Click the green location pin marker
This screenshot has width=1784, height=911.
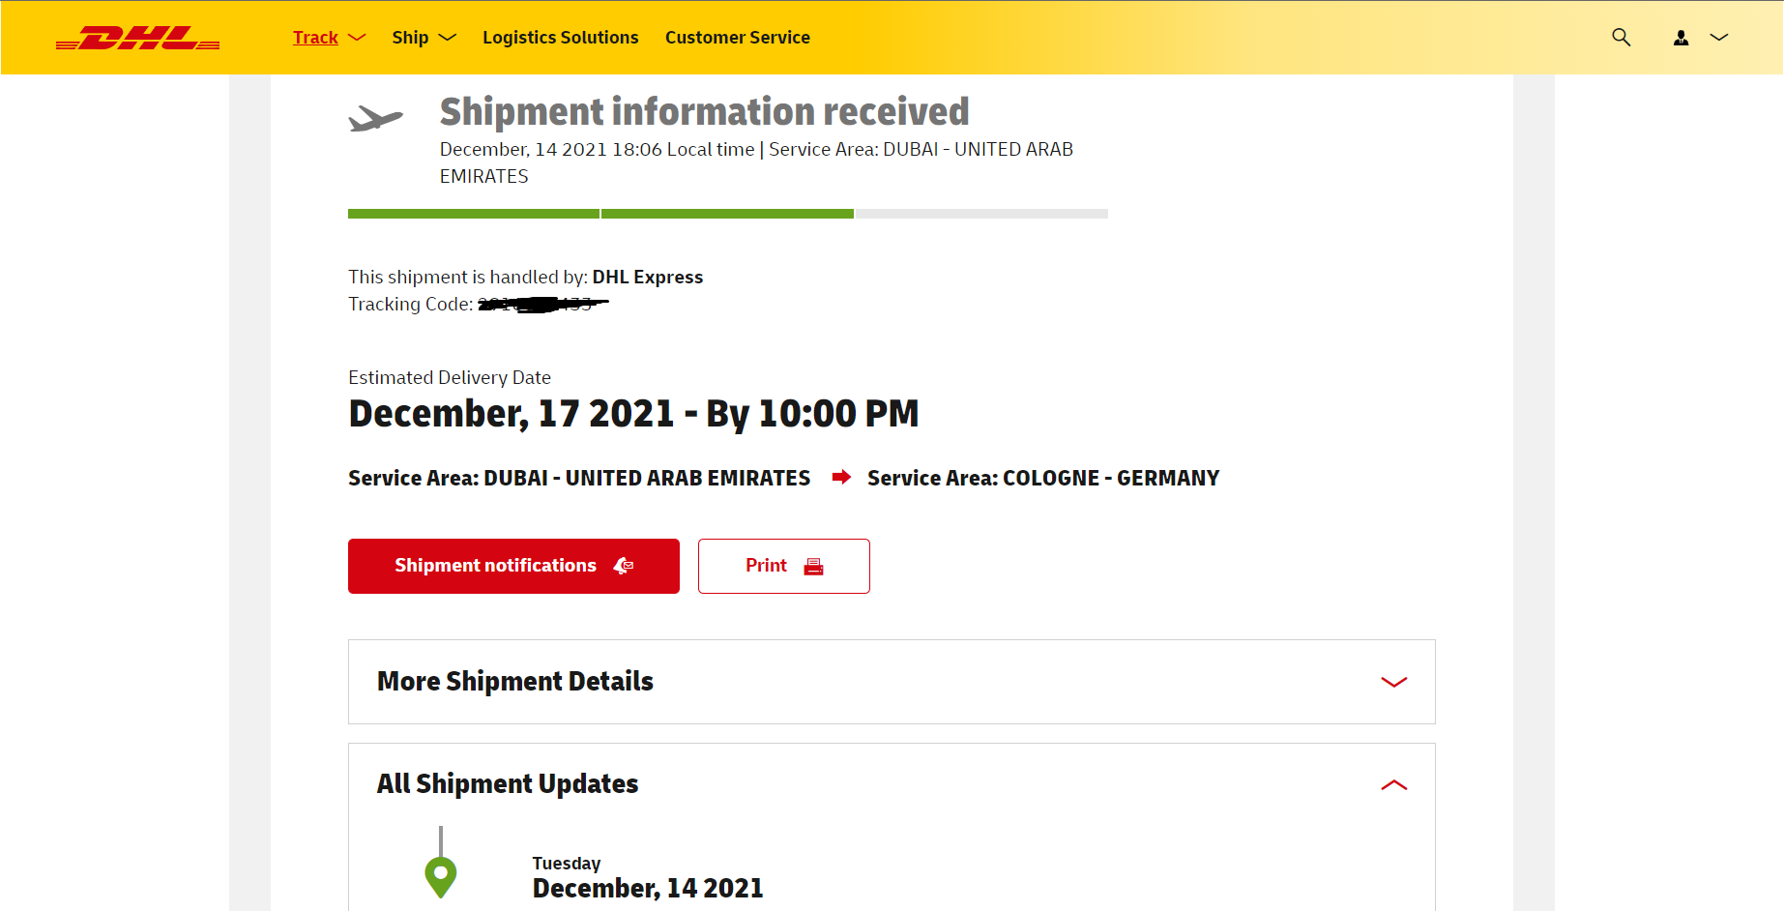point(441,877)
